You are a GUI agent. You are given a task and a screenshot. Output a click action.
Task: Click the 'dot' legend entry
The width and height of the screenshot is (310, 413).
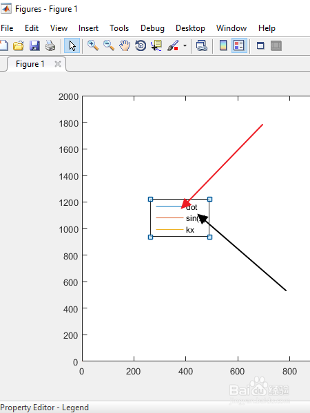click(192, 207)
